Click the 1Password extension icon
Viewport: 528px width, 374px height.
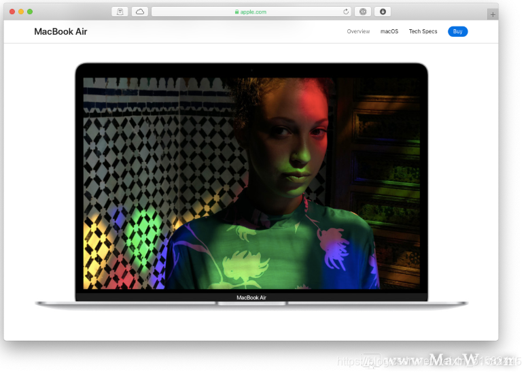pos(363,12)
